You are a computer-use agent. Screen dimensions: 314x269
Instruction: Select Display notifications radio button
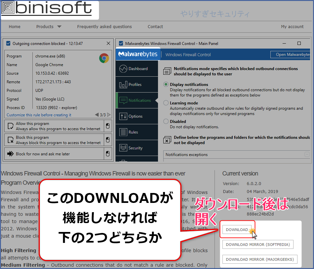166,85
